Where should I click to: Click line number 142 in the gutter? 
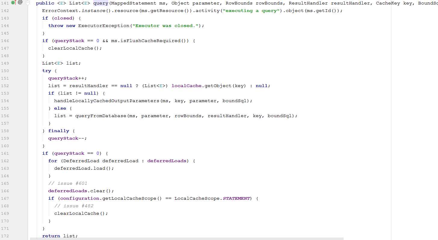tap(5, 11)
